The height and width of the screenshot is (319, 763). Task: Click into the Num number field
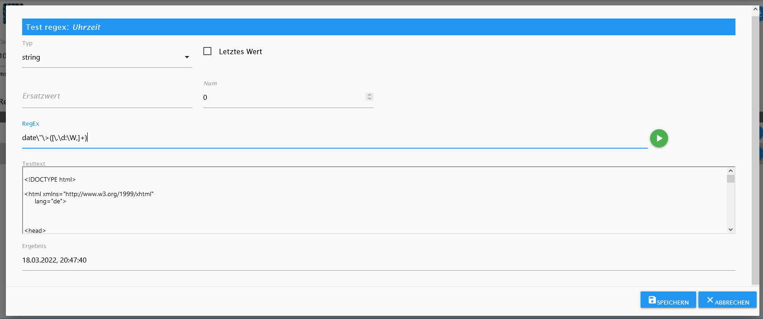283,98
